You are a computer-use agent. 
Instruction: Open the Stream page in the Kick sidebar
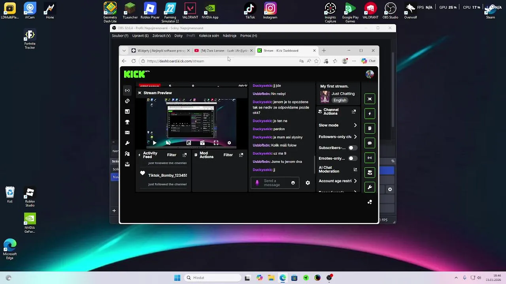point(127,91)
